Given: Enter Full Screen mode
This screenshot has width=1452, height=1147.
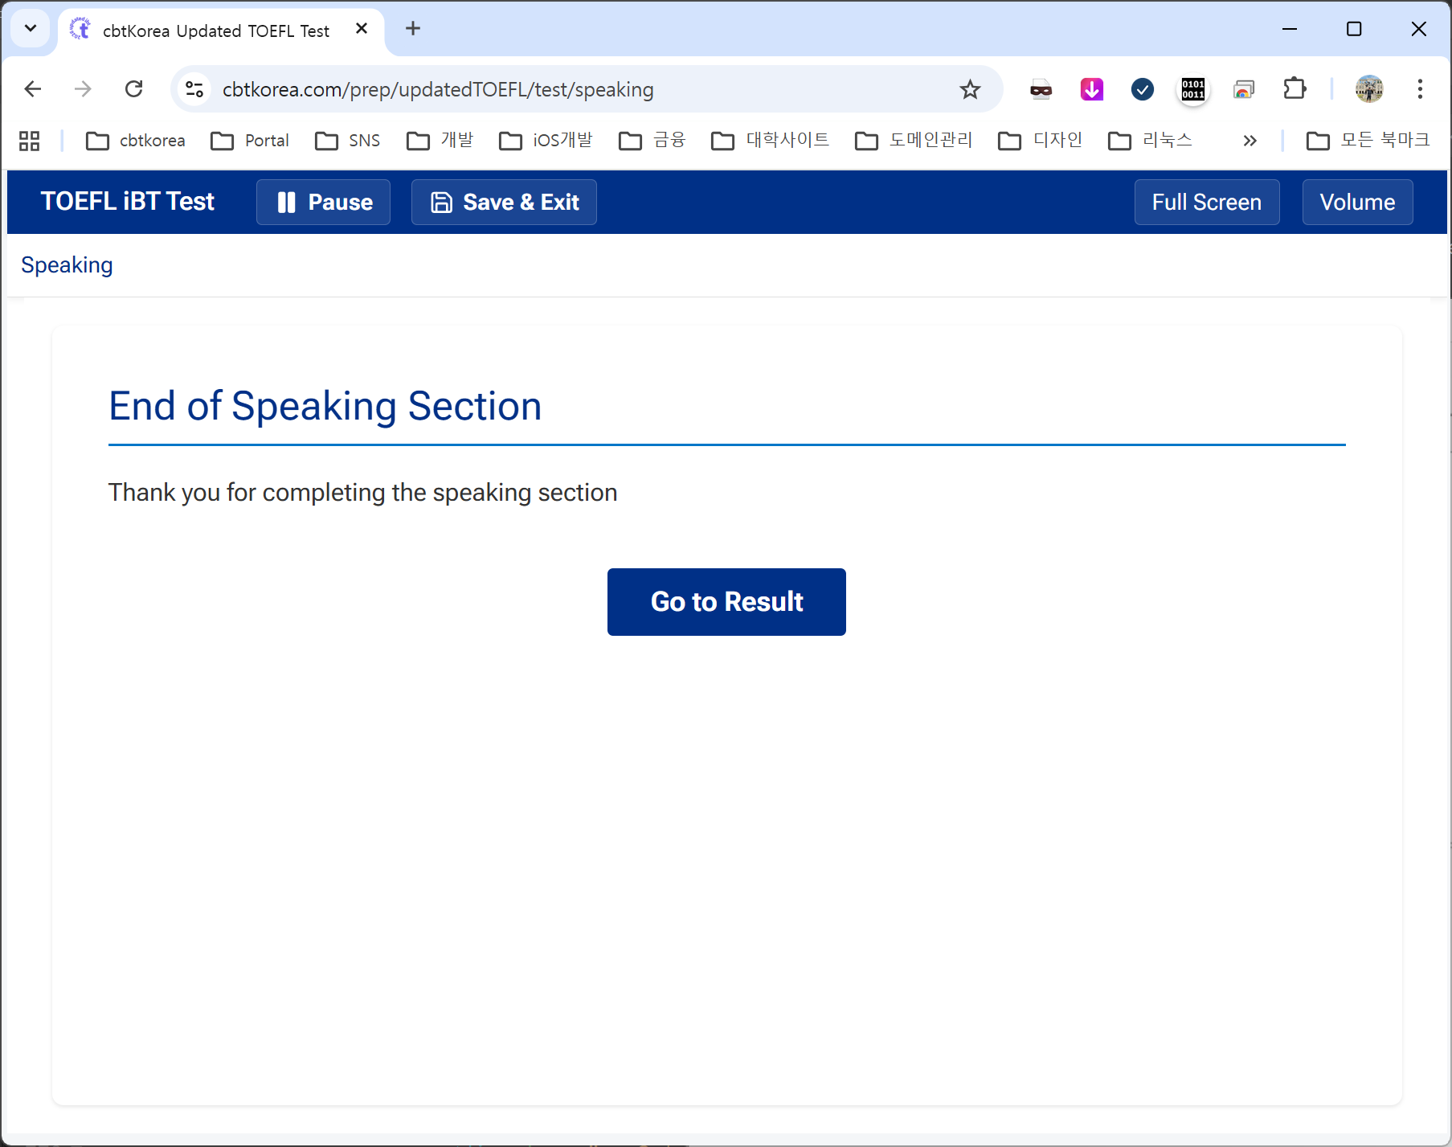Looking at the screenshot, I should (1206, 202).
